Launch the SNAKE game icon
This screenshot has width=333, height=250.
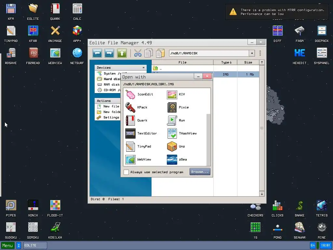[300, 208]
